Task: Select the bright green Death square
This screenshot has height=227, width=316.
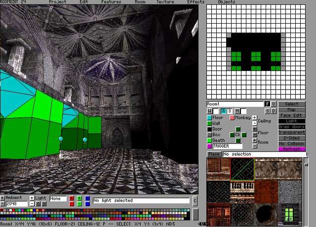Action: (209, 141)
